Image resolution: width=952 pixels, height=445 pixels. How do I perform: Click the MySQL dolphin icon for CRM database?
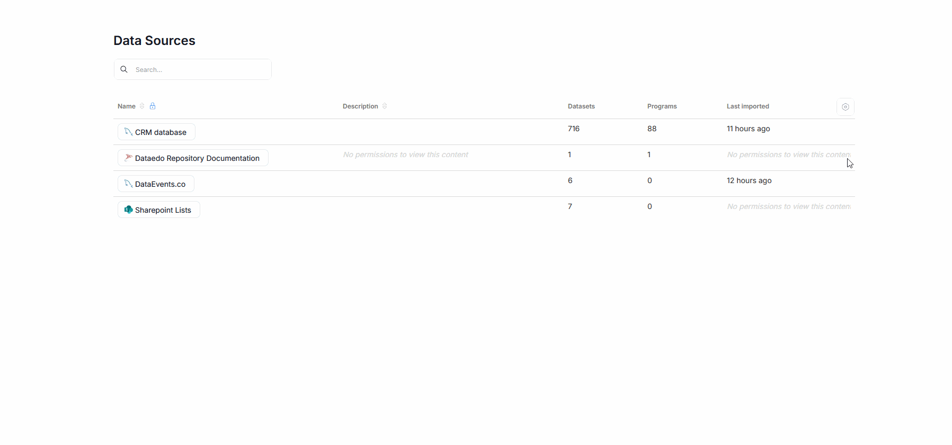point(128,132)
